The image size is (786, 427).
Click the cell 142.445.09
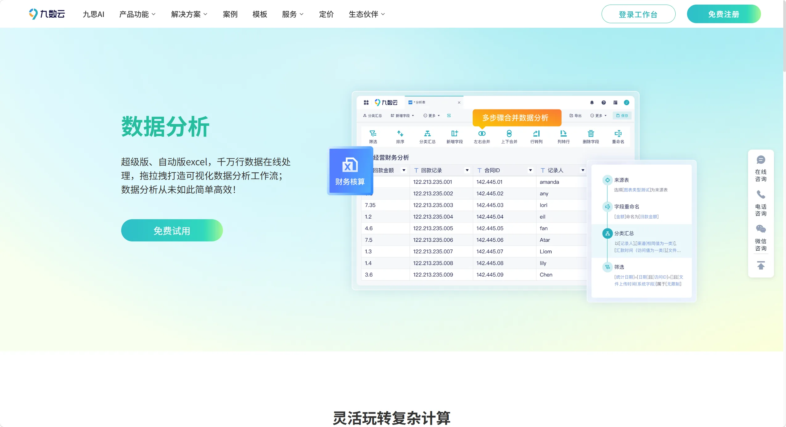click(504, 275)
